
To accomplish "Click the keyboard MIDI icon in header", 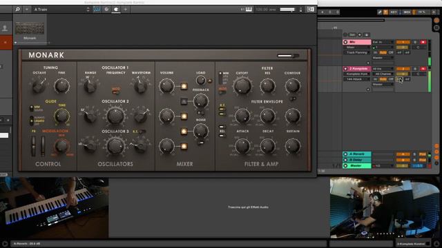I will pyautogui.click(x=249, y=9).
